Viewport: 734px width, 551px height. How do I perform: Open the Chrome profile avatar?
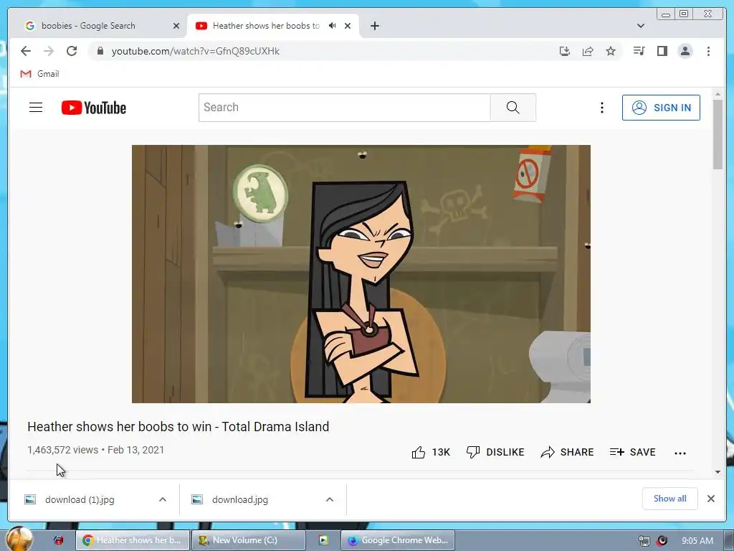[x=685, y=51]
